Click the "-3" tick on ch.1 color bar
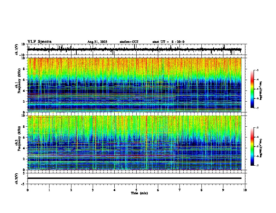This screenshot has height=213, width=276. tap(257, 70)
